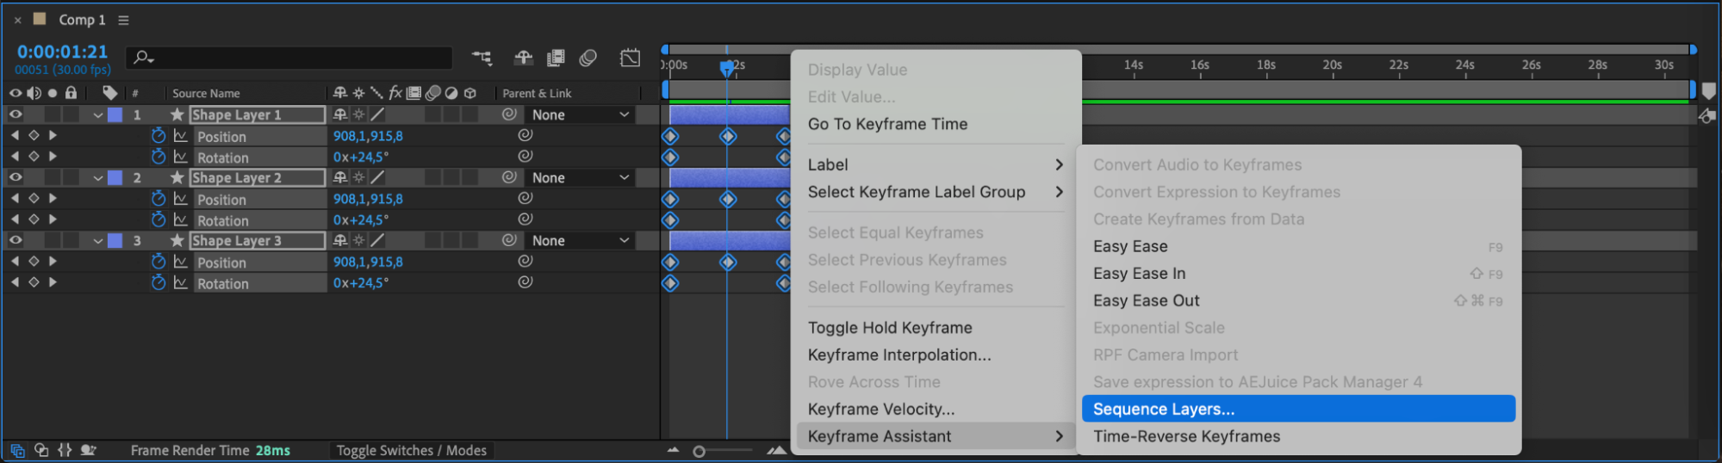Select Easy Ease menu item
Viewport: 1722px width, 463px height.
coord(1130,246)
